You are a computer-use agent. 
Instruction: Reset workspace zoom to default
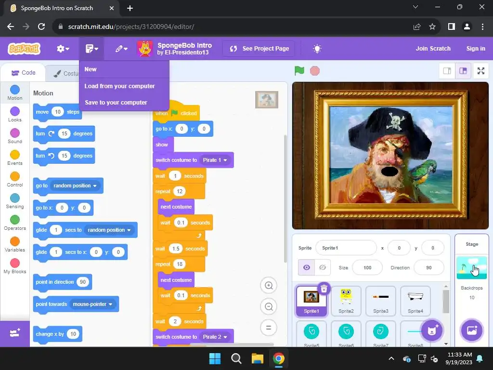[x=269, y=328]
